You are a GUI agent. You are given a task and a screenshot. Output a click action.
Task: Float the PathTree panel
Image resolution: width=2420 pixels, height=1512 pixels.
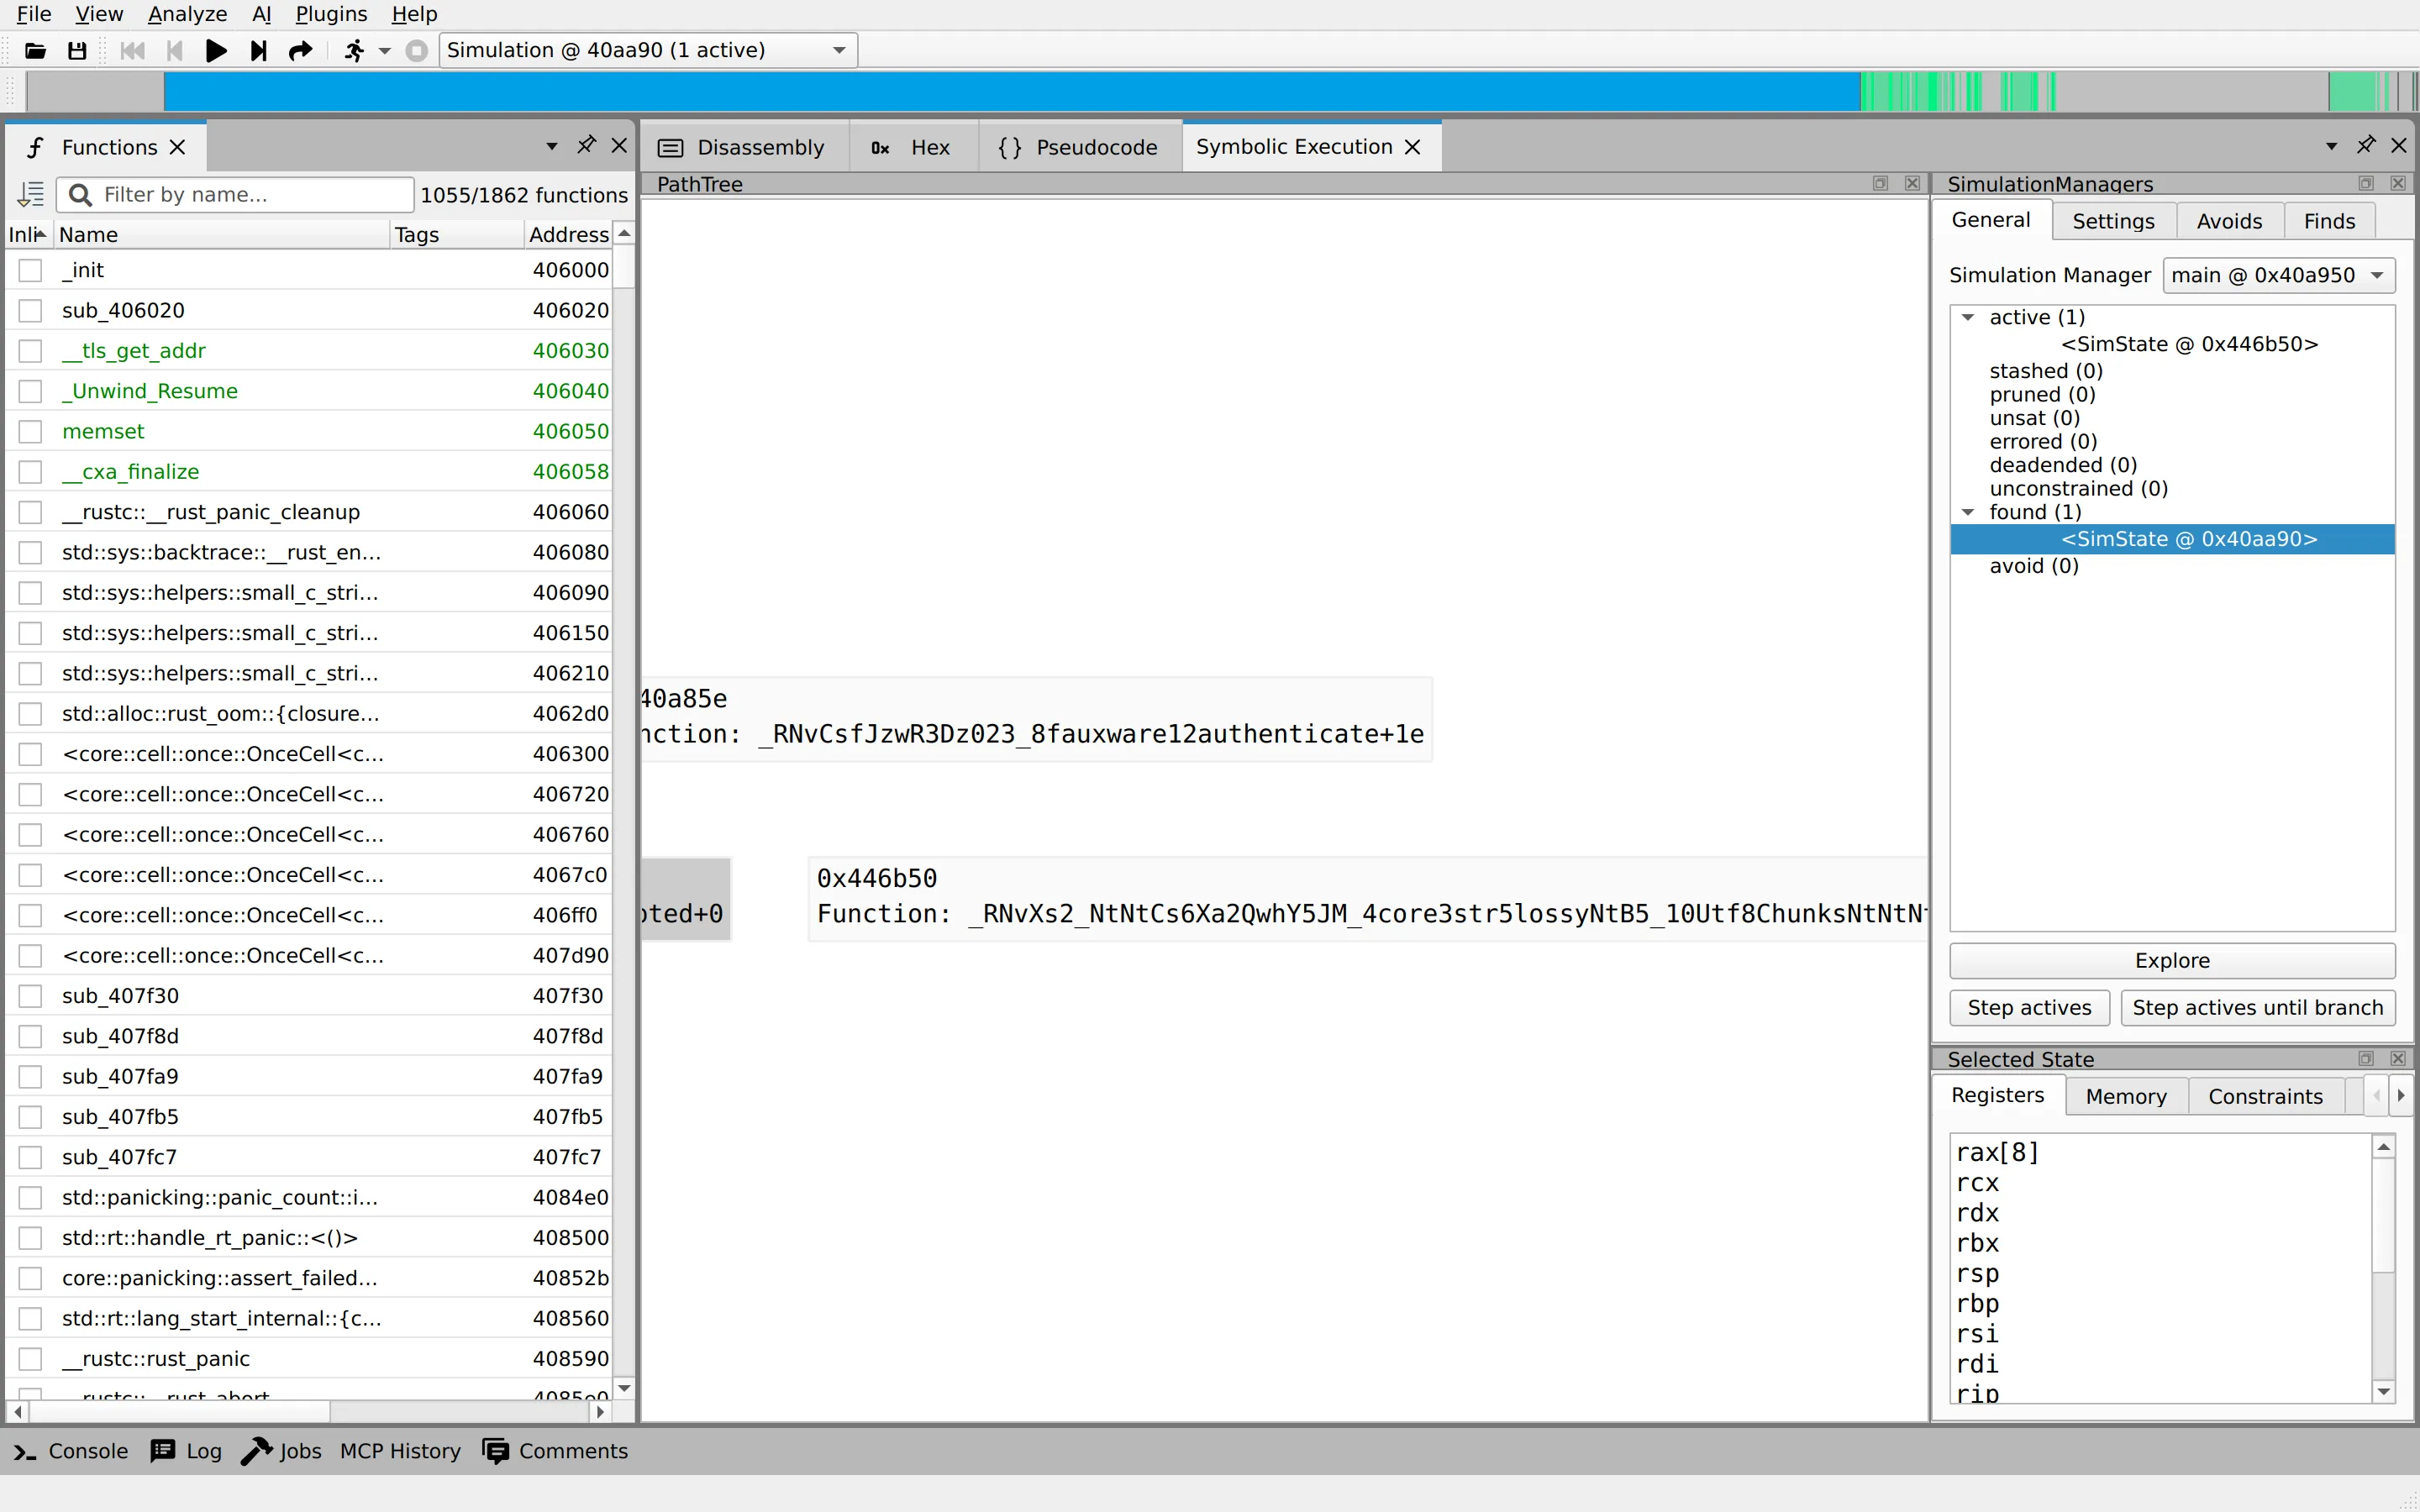tap(1880, 184)
